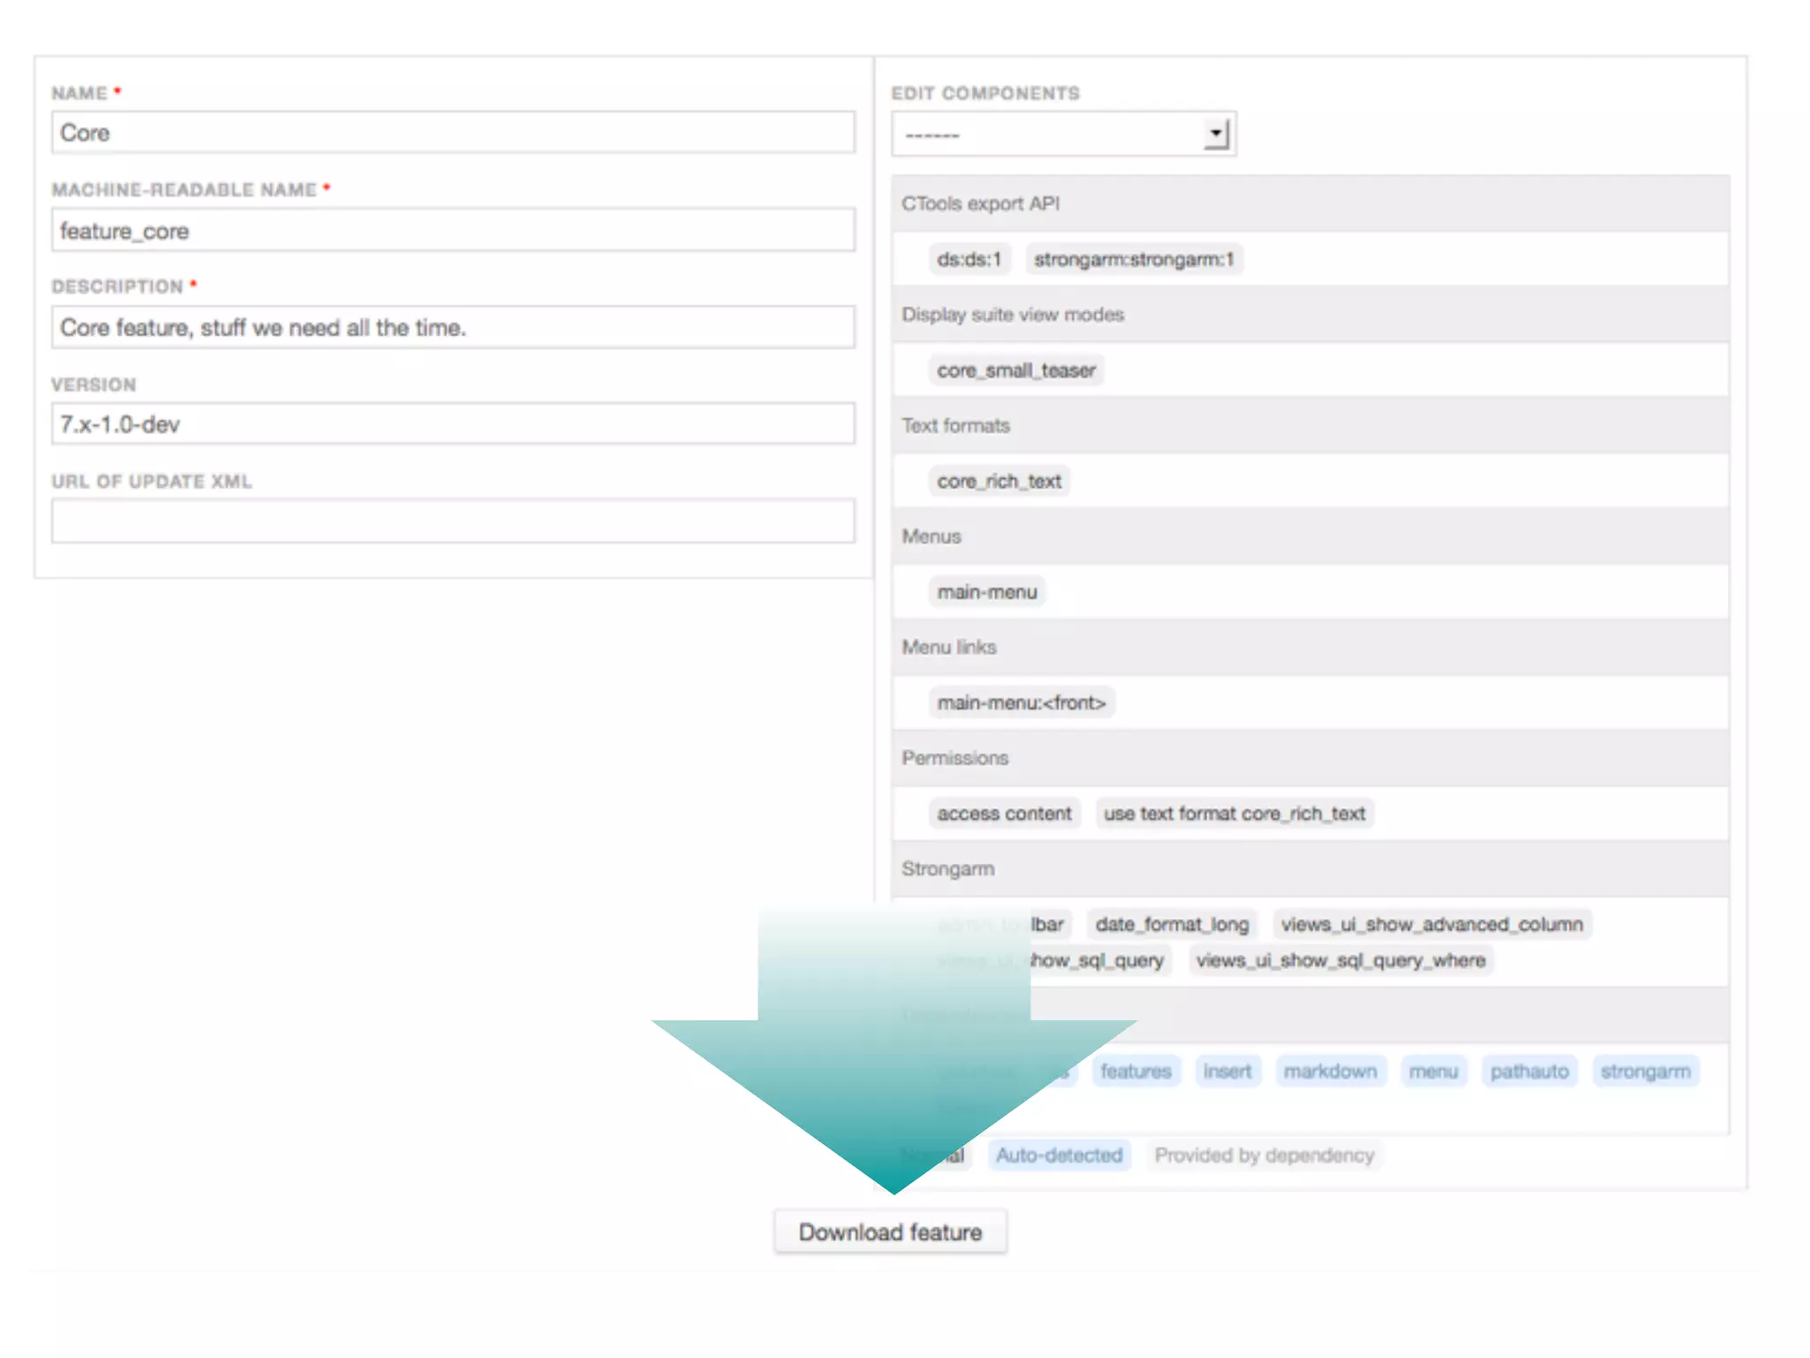Click use text format core_rich_text tag

[x=1234, y=813]
